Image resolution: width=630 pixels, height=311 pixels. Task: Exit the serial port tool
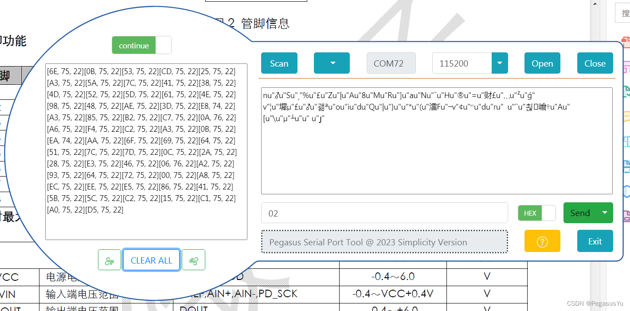[595, 241]
